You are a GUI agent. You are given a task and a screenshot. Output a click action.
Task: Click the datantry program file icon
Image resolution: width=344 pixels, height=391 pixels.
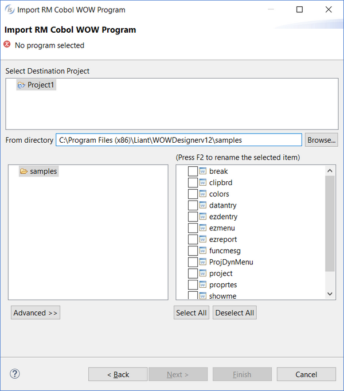point(203,205)
